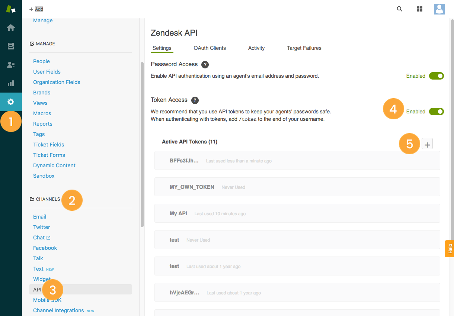454x316 pixels.
Task: Click the sidebar vertical scrollbar
Action: pos(142,144)
